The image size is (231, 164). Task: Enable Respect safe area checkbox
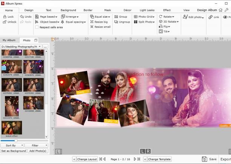pos(37,27)
